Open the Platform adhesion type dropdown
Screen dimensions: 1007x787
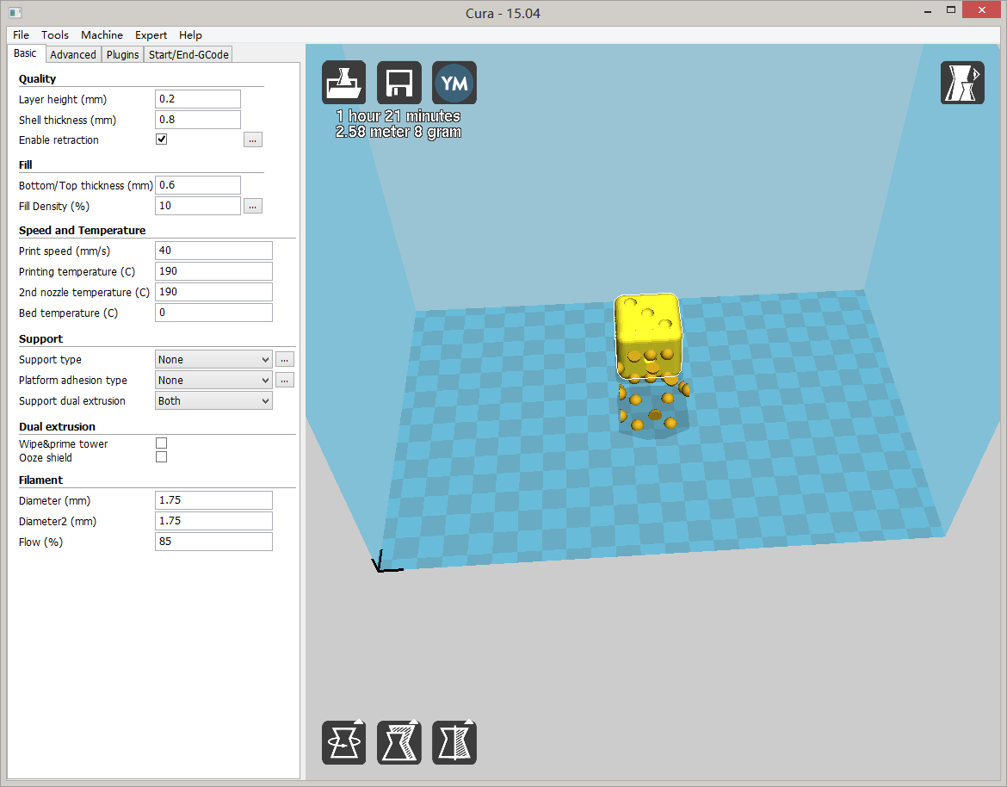(x=213, y=380)
